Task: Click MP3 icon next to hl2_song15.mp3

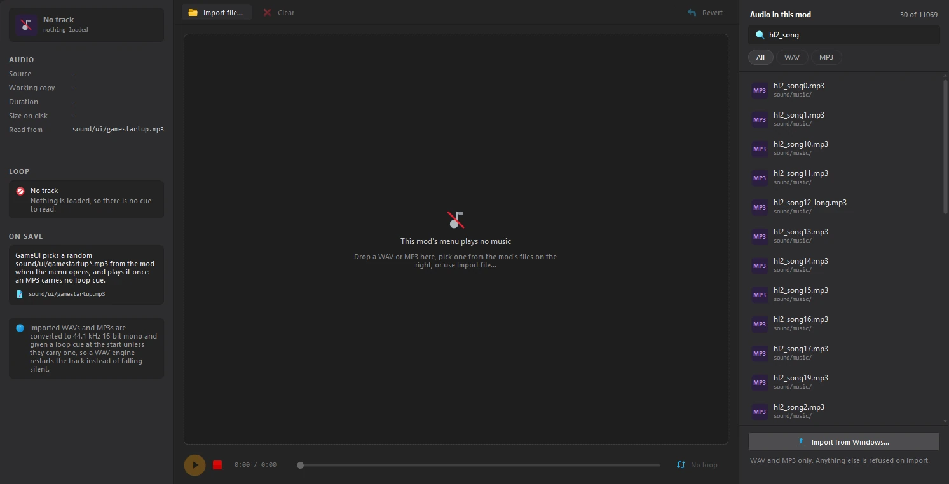Action: [760, 295]
